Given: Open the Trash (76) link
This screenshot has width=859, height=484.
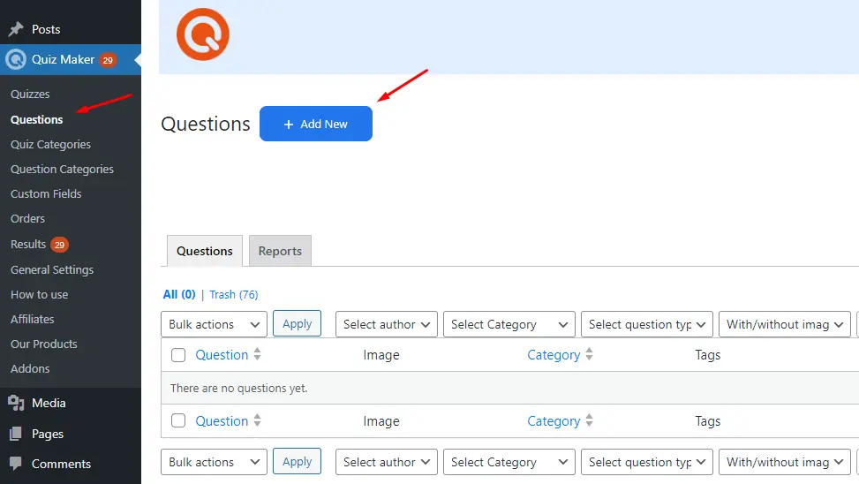Looking at the screenshot, I should (x=233, y=294).
